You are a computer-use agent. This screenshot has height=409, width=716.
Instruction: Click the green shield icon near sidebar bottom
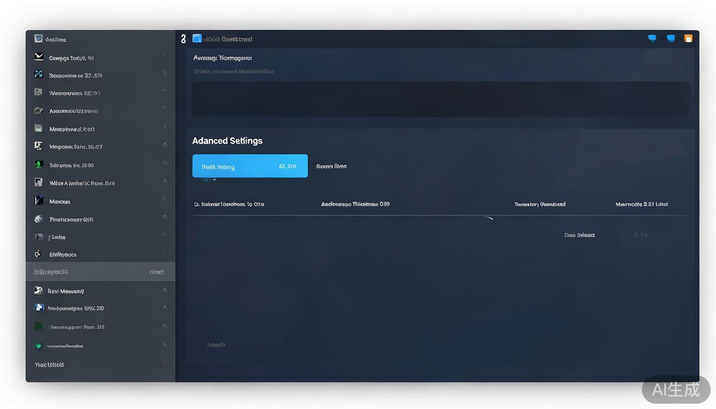[38, 346]
